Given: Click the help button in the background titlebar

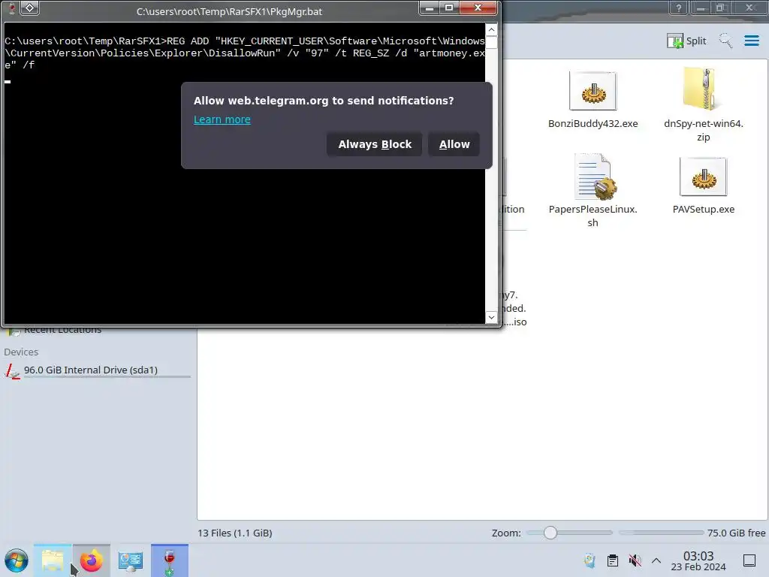Looking at the screenshot, I should pyautogui.click(x=678, y=8).
